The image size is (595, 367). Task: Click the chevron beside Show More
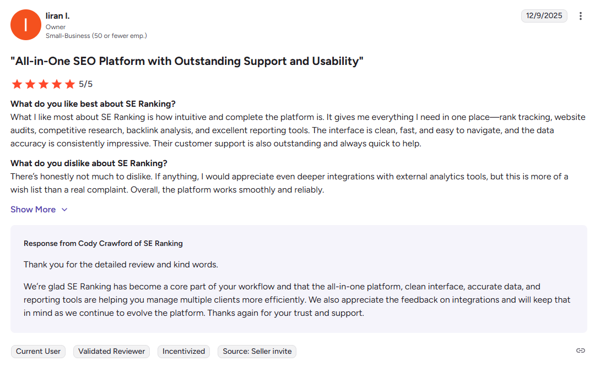pyautogui.click(x=64, y=210)
